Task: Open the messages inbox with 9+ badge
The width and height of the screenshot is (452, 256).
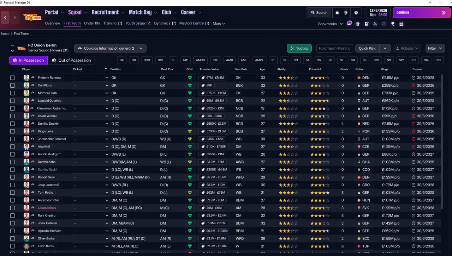Action: click(349, 24)
